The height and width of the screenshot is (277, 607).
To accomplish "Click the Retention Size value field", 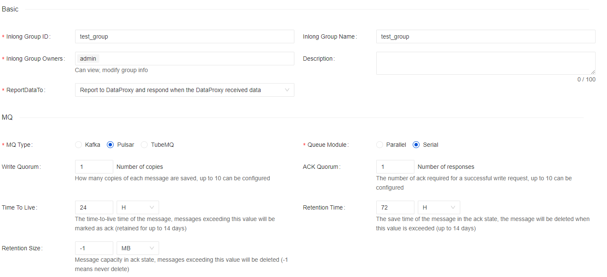I will pyautogui.click(x=94, y=248).
